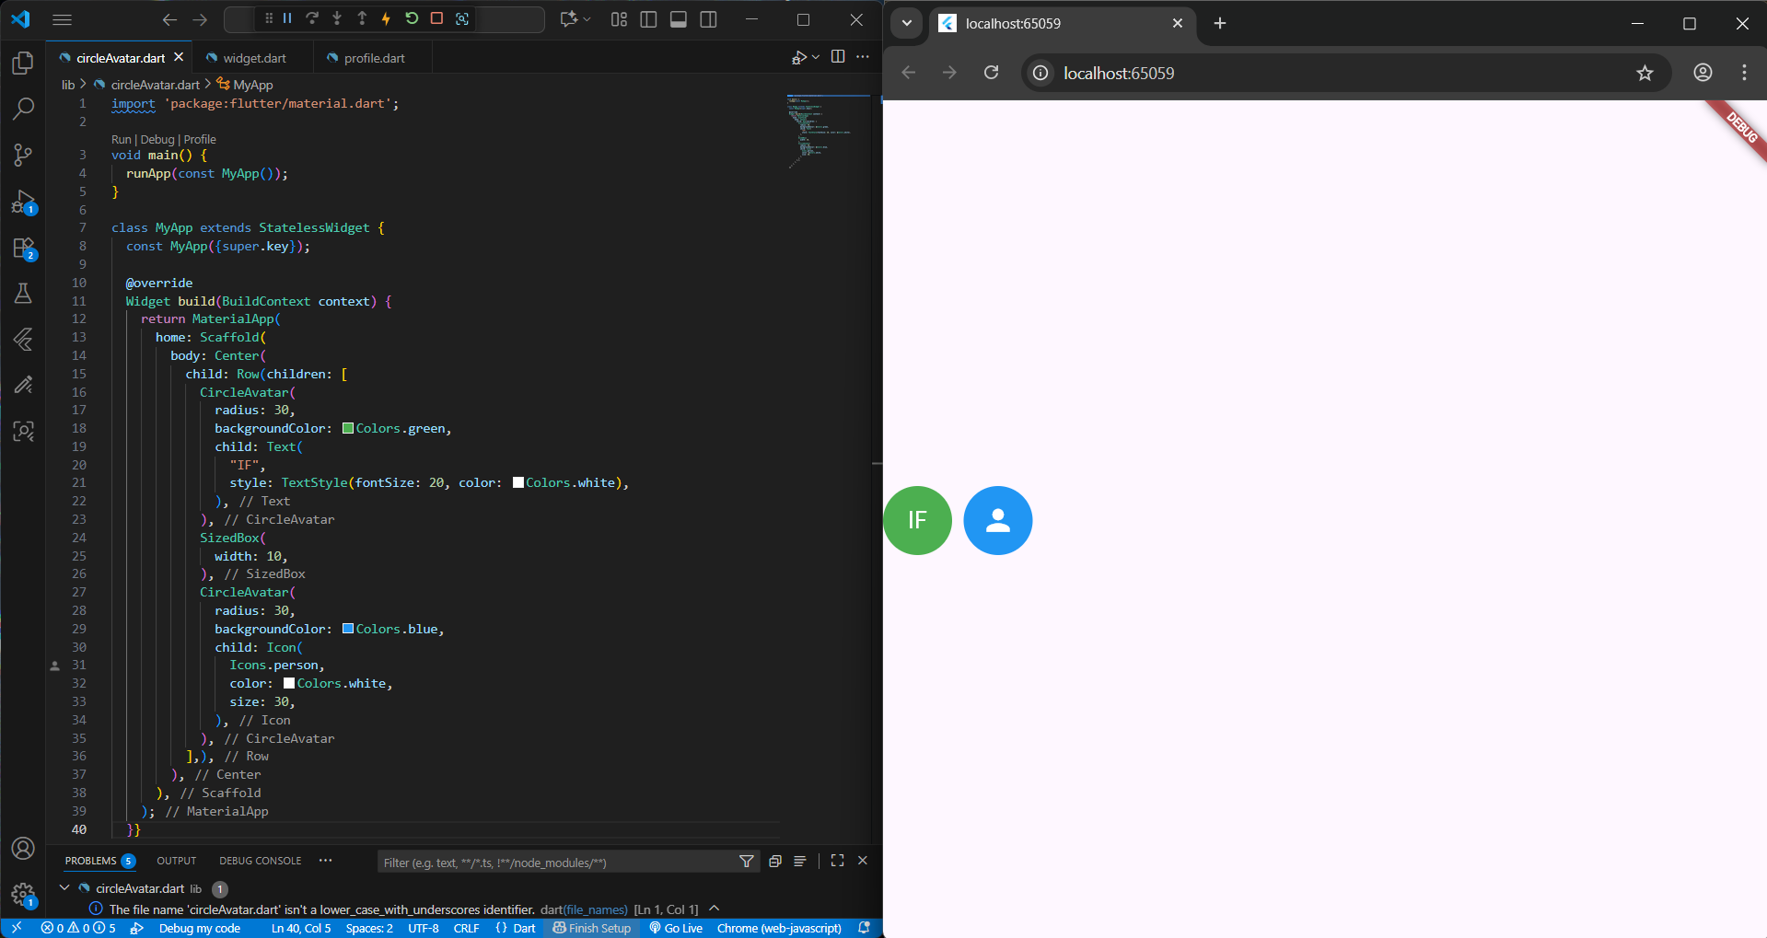Click the Hot Reload lightning icon

[x=386, y=18]
